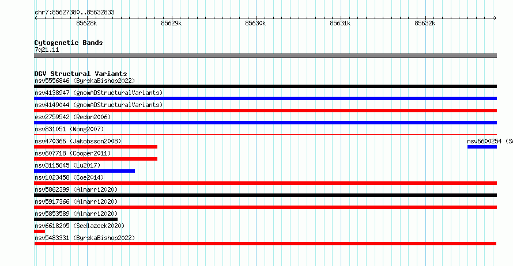This screenshot has width=513, height=266.
Task: Click the 85632k ruler tick label
Action: pyautogui.click(x=425, y=23)
